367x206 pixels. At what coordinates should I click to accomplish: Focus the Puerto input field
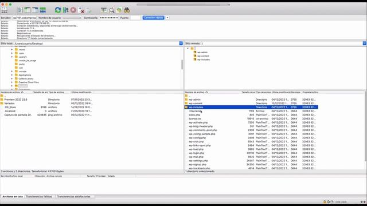coord(135,18)
